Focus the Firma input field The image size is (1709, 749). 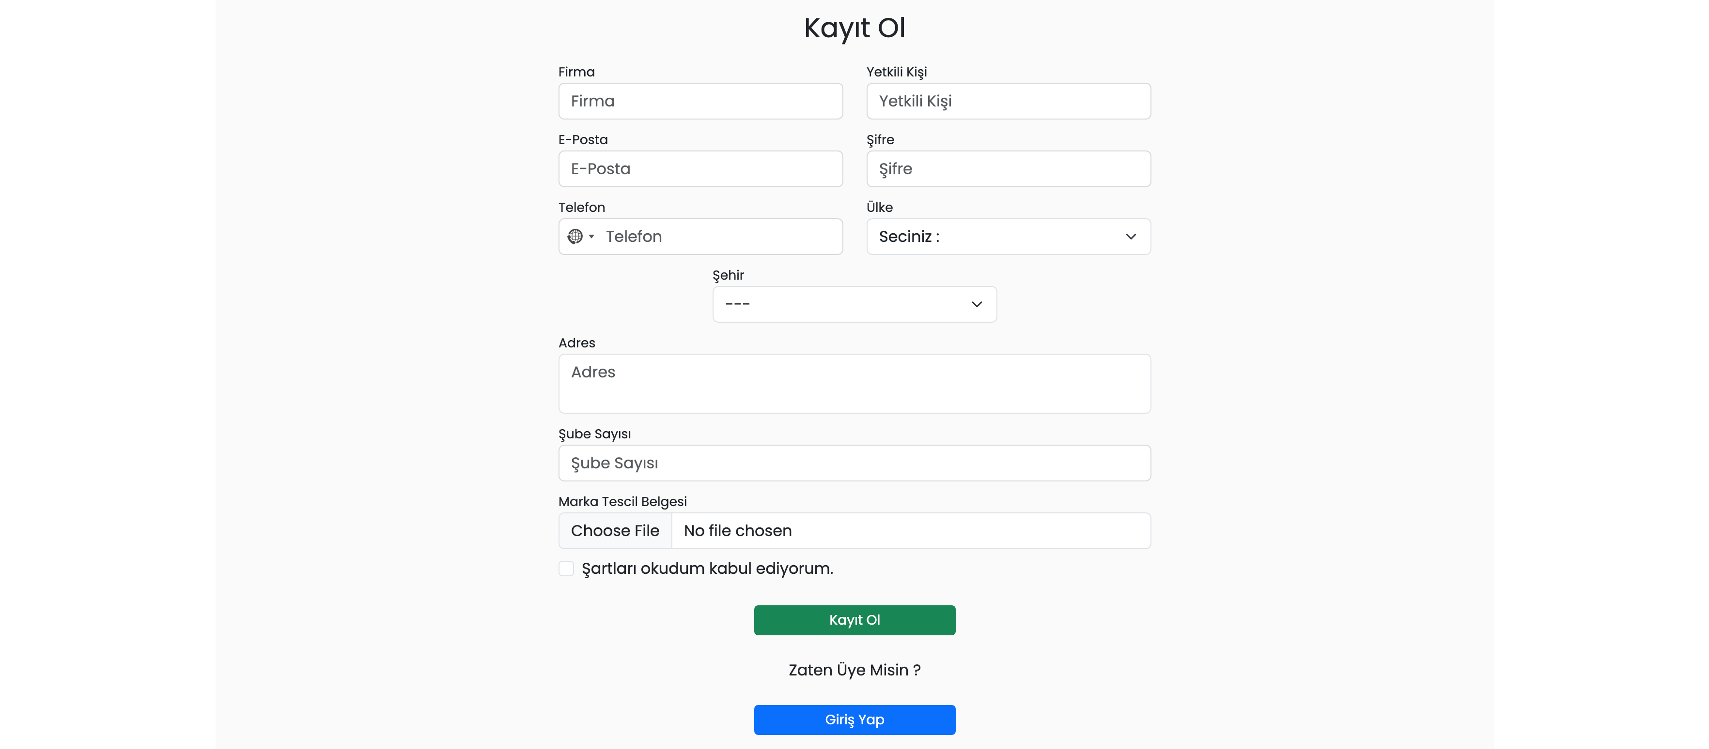pos(700,102)
